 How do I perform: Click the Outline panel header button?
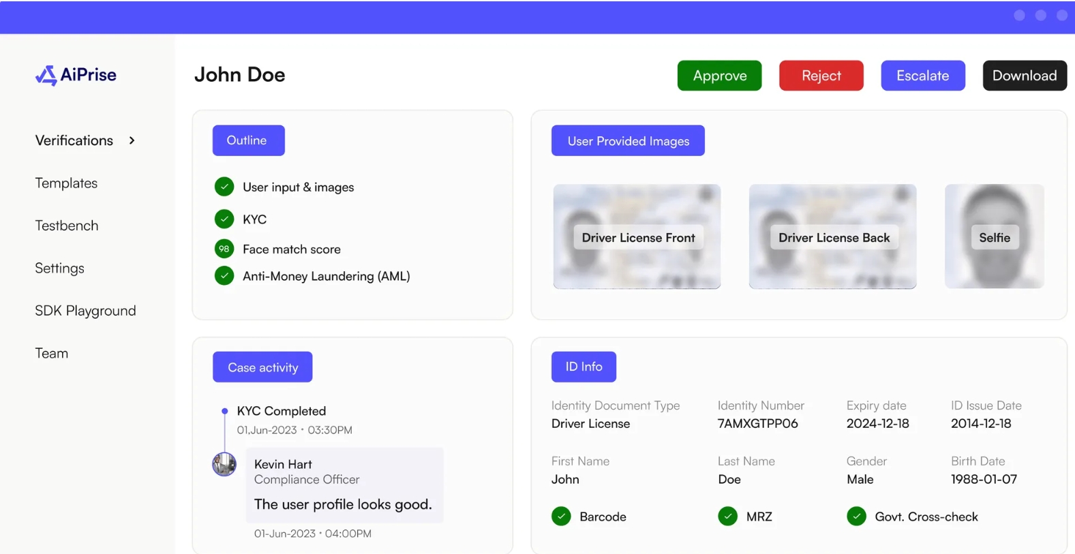coord(248,140)
